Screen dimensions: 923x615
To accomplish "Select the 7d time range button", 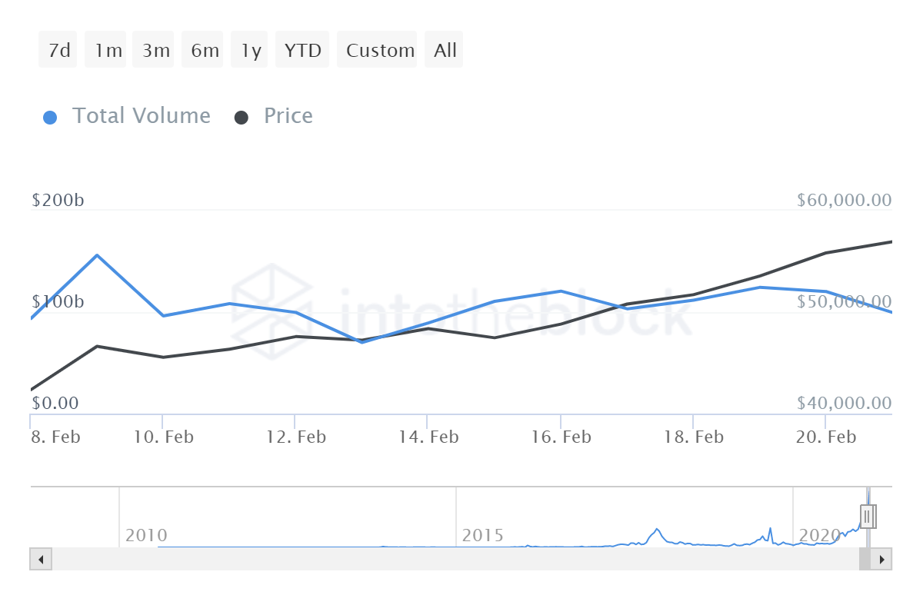I will pos(58,51).
